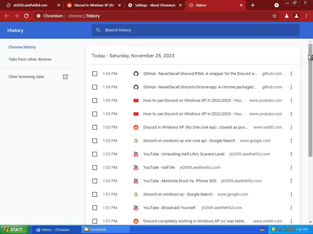Image resolution: width=313 pixels, height=234 pixels.
Task: Open more actions for discord-PWA GitHub entry
Action: click(x=291, y=74)
